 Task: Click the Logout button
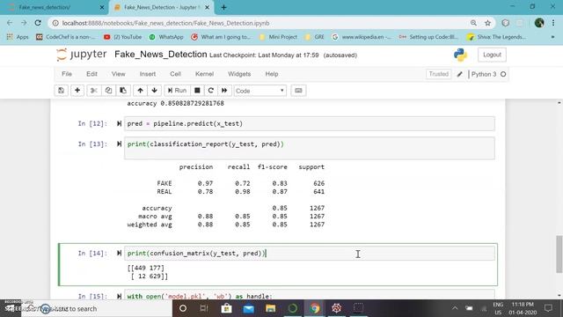click(492, 55)
